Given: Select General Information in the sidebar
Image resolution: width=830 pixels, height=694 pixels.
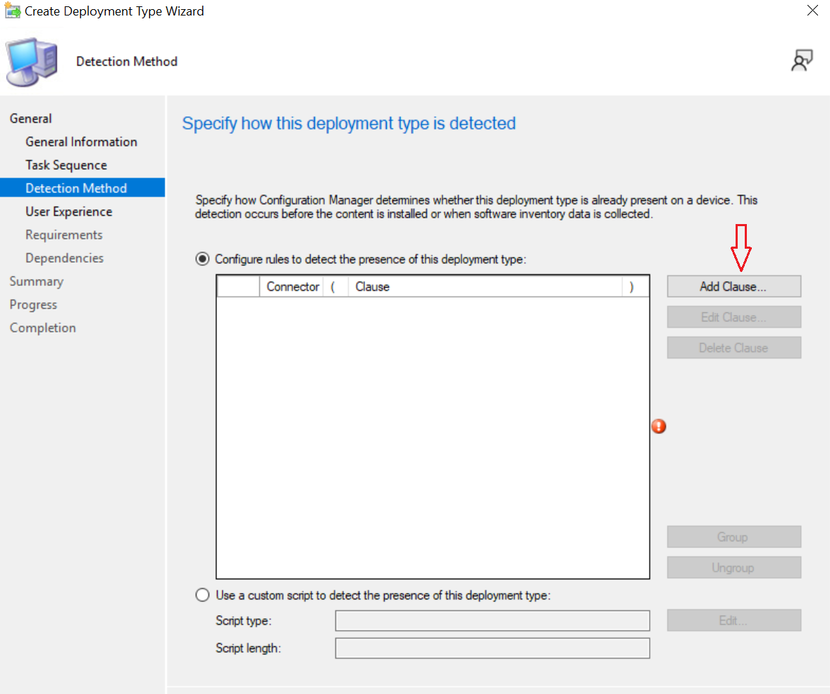Looking at the screenshot, I should [x=81, y=141].
